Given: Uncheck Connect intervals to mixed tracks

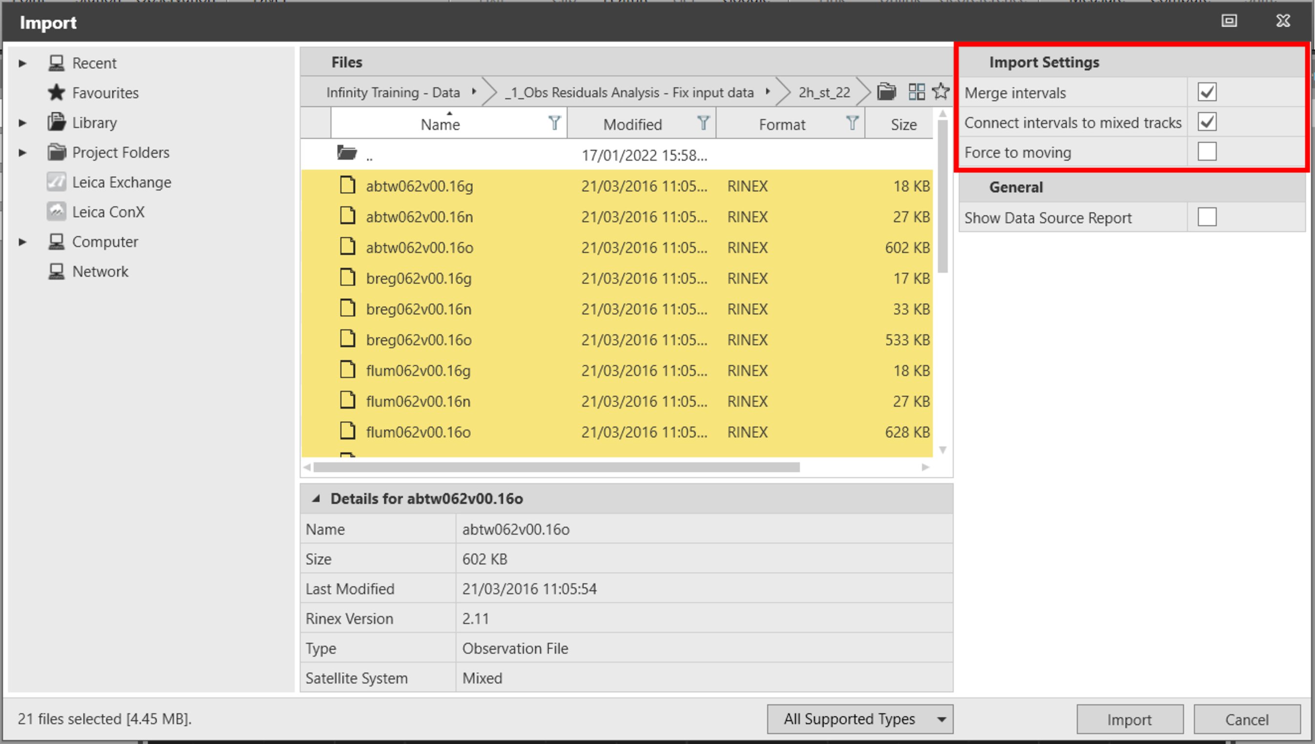Looking at the screenshot, I should click(x=1207, y=122).
